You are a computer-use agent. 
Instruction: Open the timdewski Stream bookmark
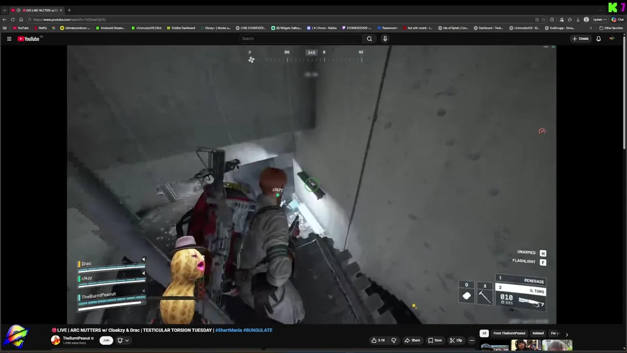point(110,28)
